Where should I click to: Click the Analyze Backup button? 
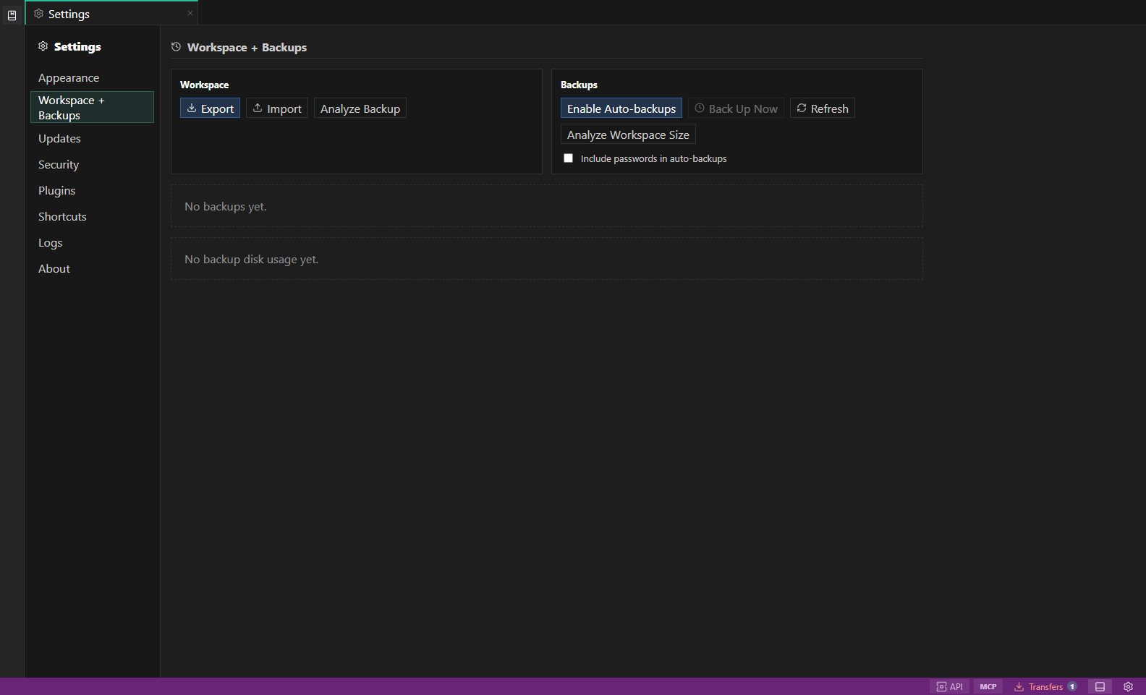(x=360, y=108)
